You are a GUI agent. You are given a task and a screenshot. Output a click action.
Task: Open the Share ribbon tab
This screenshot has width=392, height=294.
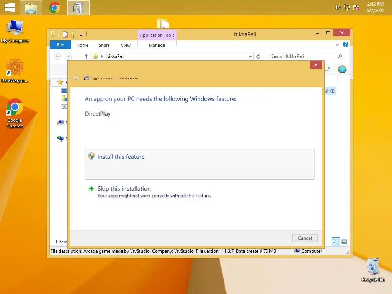(x=104, y=45)
